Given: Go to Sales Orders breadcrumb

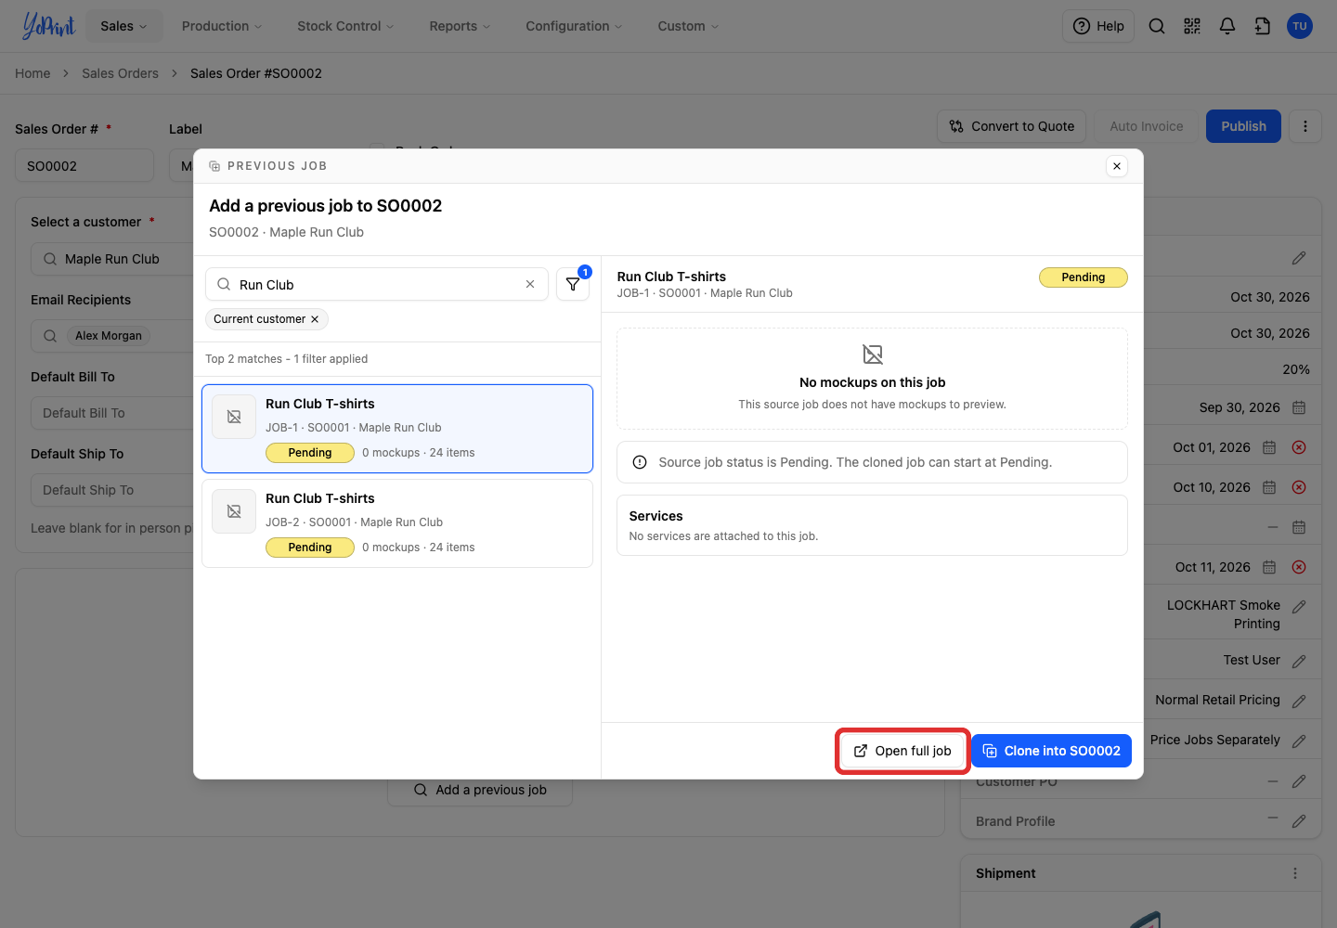Looking at the screenshot, I should pos(120,73).
